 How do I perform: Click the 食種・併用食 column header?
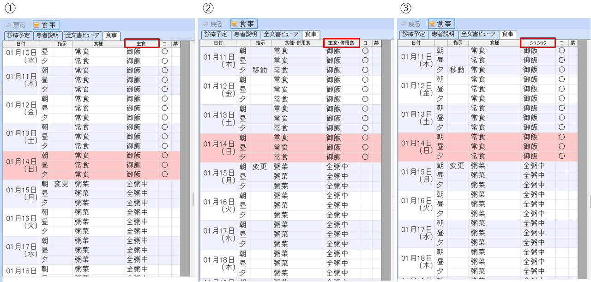click(x=298, y=43)
